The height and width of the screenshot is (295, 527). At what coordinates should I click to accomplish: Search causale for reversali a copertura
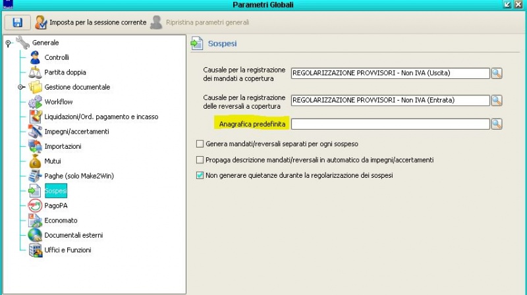click(x=497, y=100)
